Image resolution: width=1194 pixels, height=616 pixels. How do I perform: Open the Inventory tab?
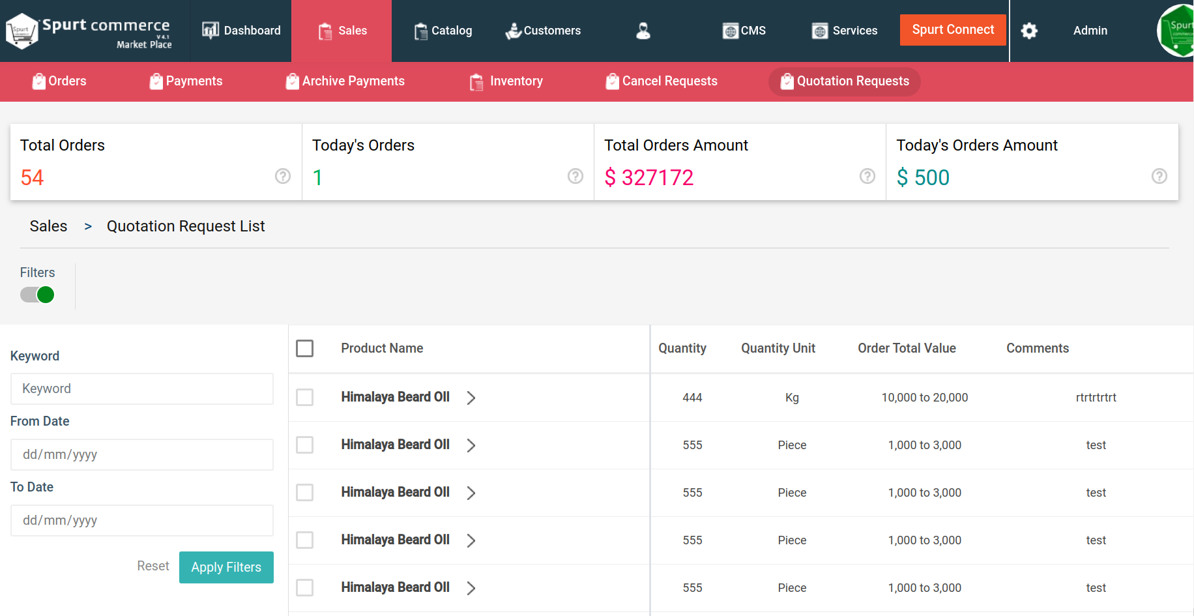pos(506,81)
